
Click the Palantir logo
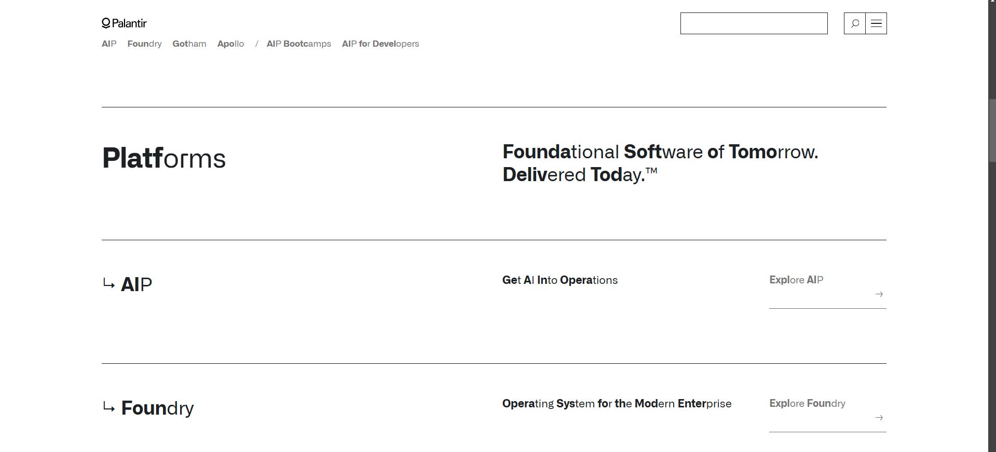click(x=124, y=23)
